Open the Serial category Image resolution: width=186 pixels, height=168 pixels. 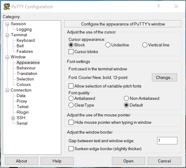22,123
